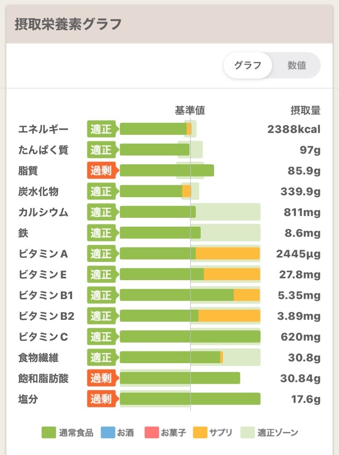The height and width of the screenshot is (455, 339).
Task: Click the 基準値 column label
Action: tap(190, 111)
